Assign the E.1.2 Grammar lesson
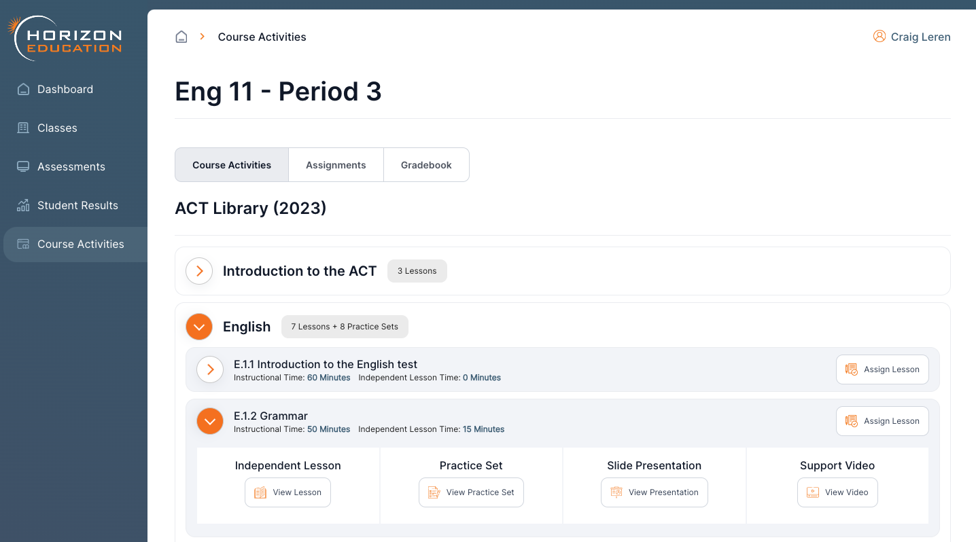 882,421
